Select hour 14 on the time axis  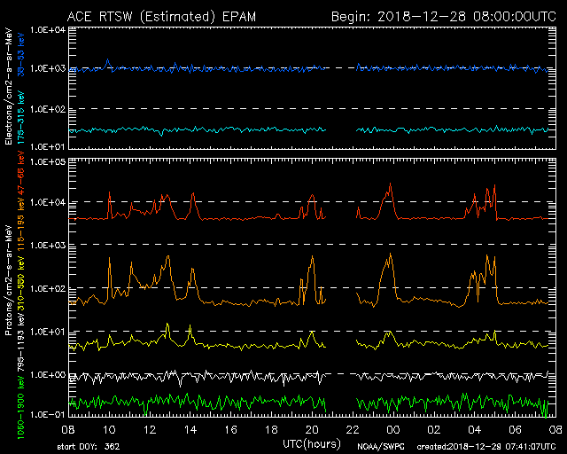point(190,429)
